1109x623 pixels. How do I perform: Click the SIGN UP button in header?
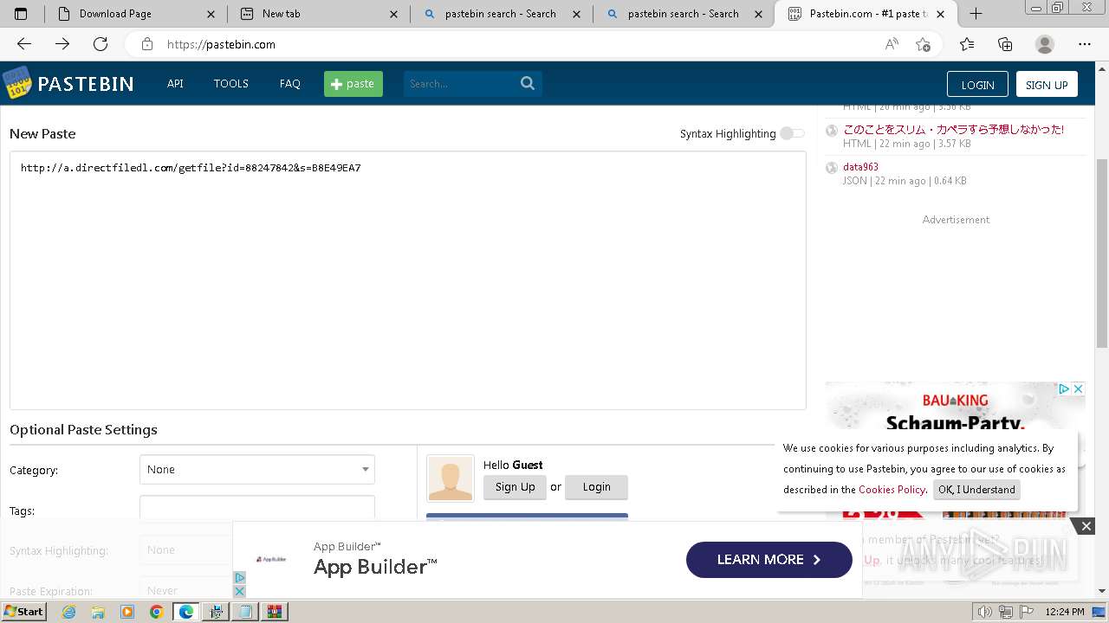(1047, 84)
